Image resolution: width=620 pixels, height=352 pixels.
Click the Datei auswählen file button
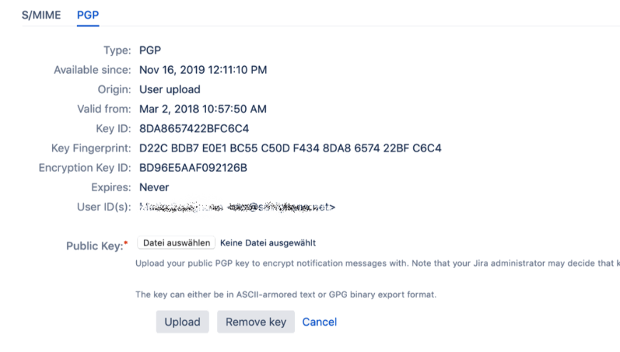[x=177, y=243]
